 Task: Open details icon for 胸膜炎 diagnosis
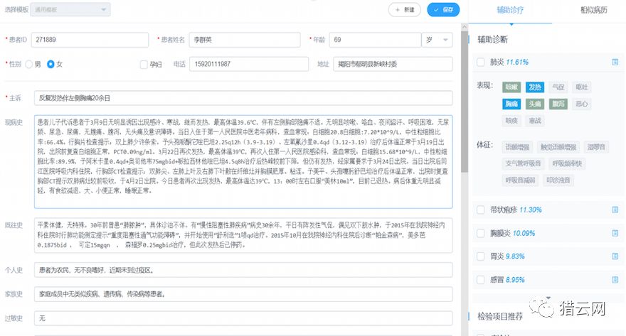(x=615, y=233)
